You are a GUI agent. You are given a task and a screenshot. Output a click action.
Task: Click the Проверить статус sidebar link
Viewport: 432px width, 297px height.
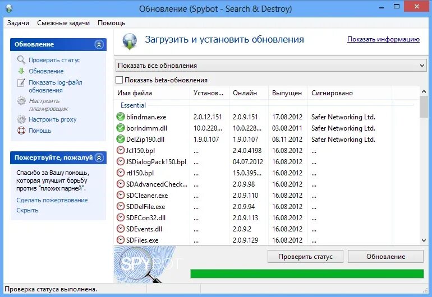(x=54, y=60)
